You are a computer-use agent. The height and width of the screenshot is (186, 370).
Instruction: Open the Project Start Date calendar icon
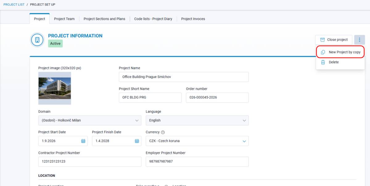(x=83, y=141)
